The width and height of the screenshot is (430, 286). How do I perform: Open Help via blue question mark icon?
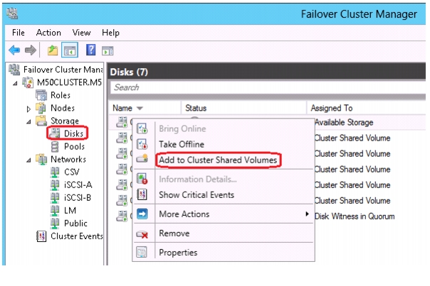[91, 50]
